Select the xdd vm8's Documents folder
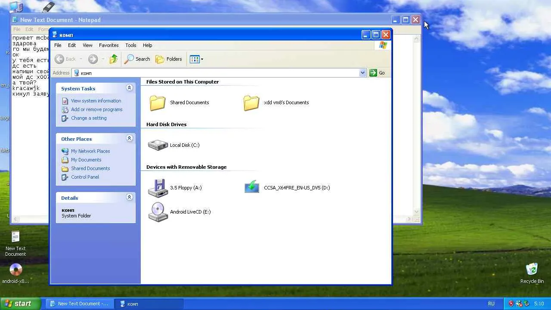This screenshot has height=310, width=551. tap(276, 102)
